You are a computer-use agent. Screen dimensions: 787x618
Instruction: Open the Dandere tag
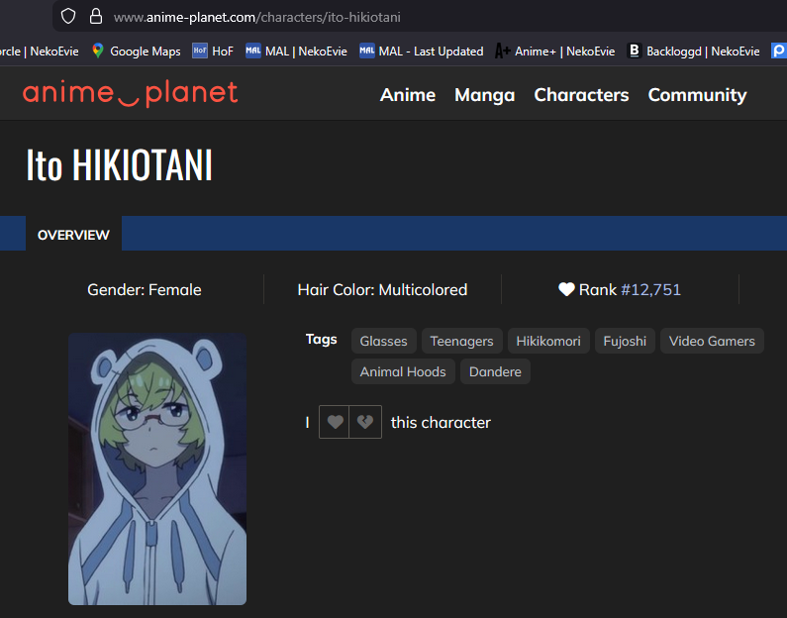click(x=495, y=371)
